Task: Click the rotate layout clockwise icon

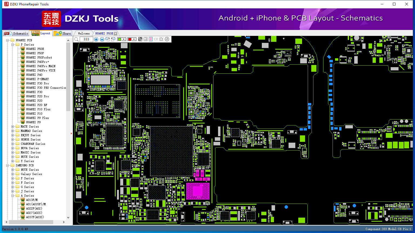Action: [x=108, y=39]
